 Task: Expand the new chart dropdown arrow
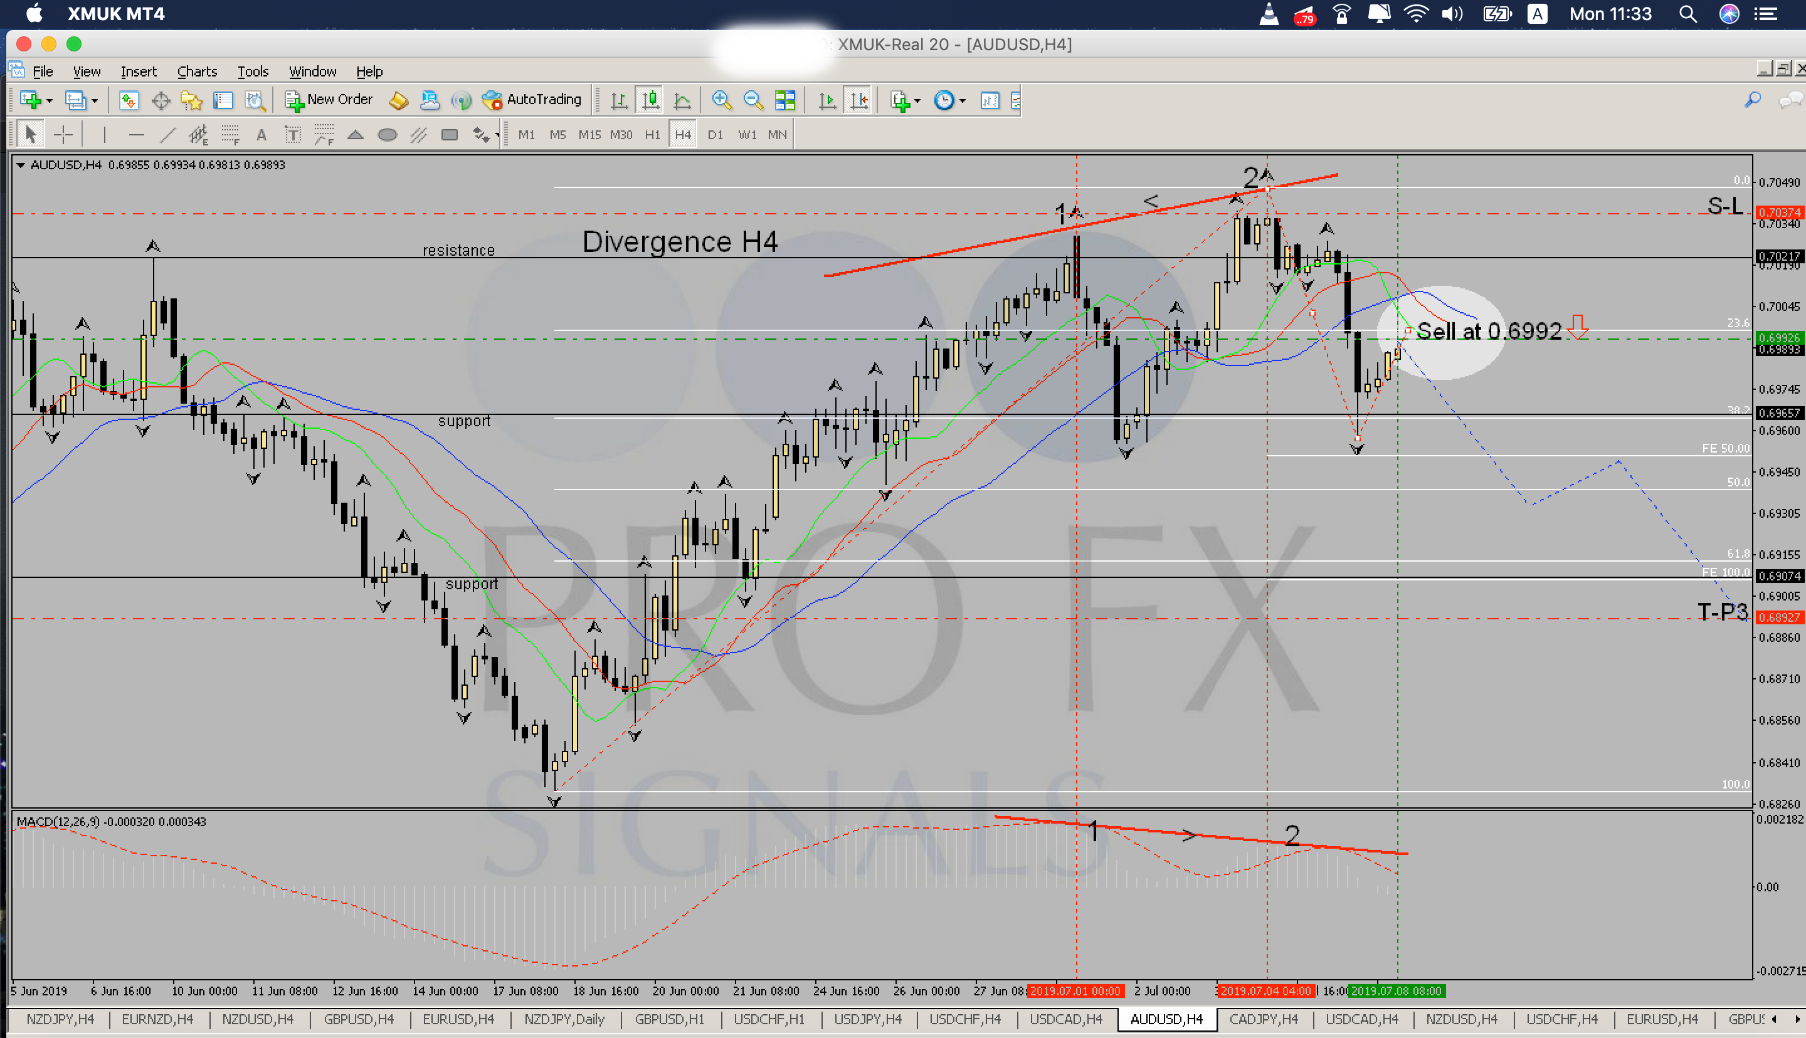[x=50, y=100]
